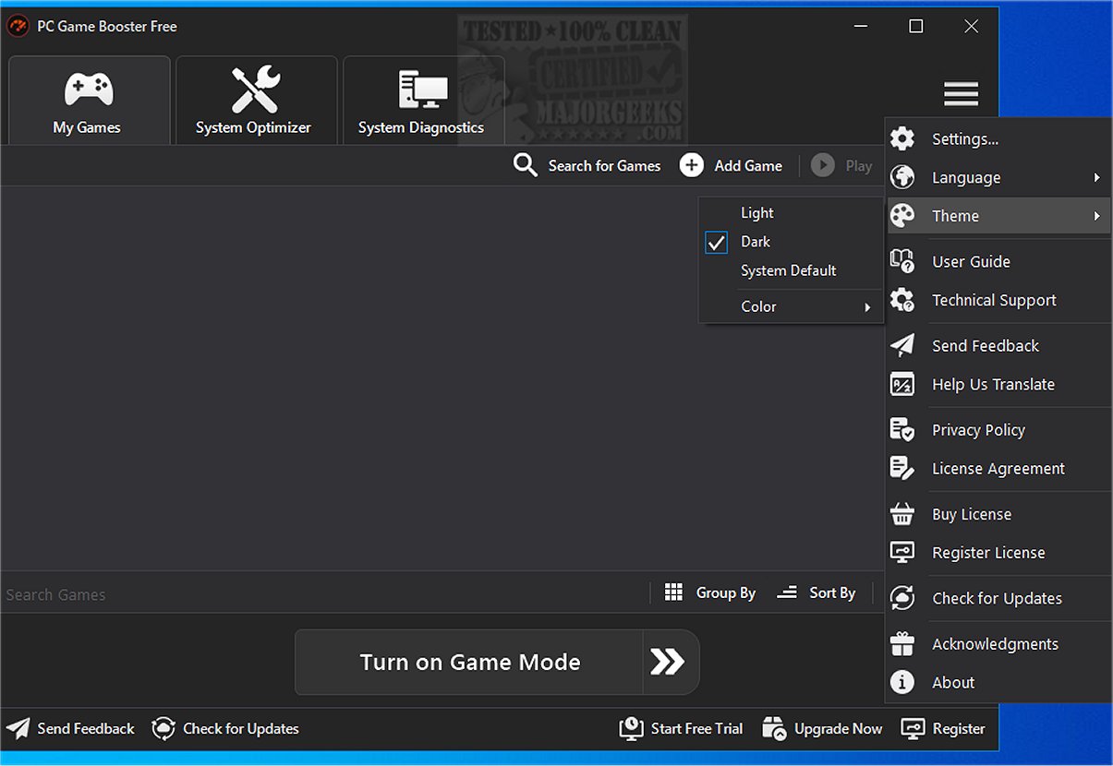The image size is (1113, 766).
Task: Click the Add Game plus icon
Action: [692, 165]
